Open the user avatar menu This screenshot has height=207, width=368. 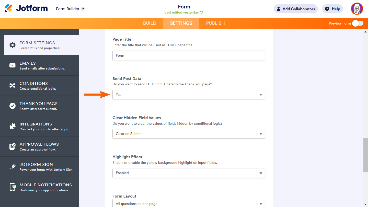[x=357, y=9]
